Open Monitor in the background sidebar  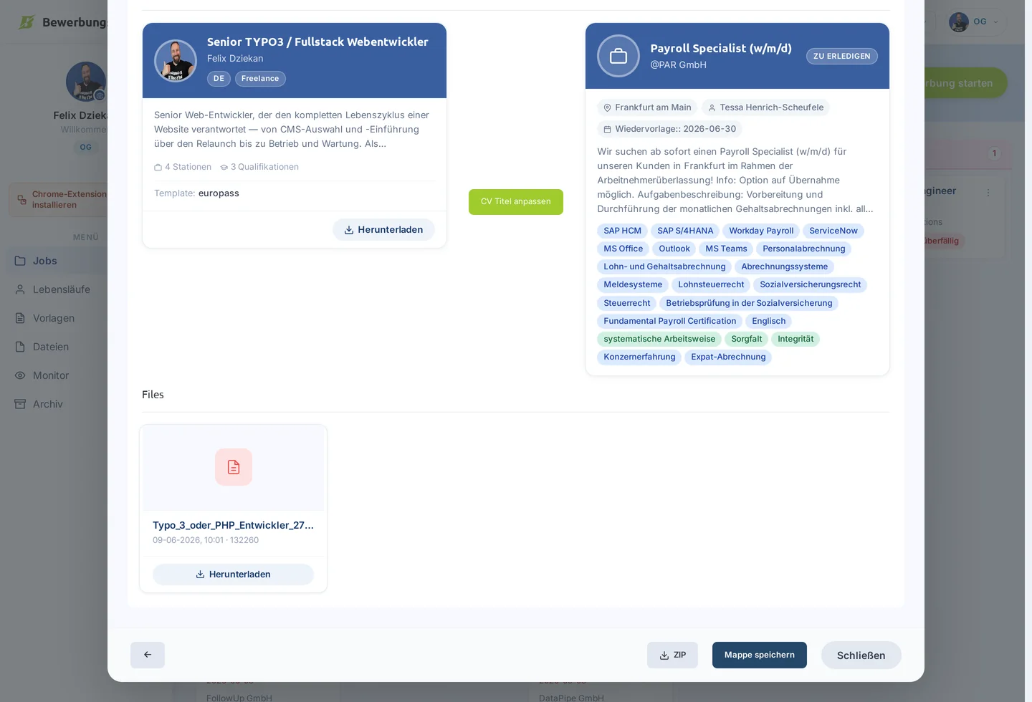[x=57, y=375]
